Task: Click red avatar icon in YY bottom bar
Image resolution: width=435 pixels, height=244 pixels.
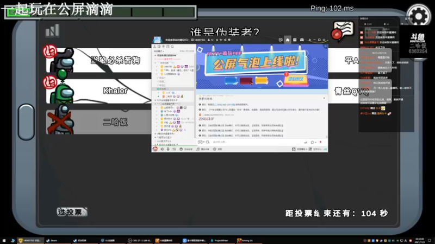Action: pyautogui.click(x=155, y=149)
